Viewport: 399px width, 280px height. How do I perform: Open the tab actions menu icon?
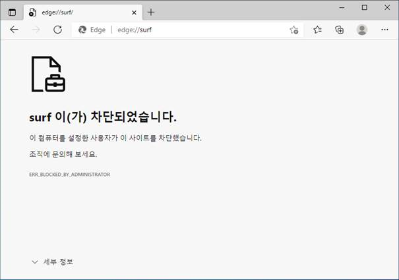pyautogui.click(x=12, y=13)
